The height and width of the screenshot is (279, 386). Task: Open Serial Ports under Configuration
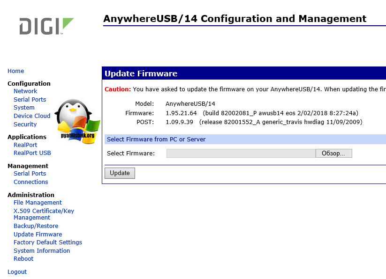coord(30,99)
